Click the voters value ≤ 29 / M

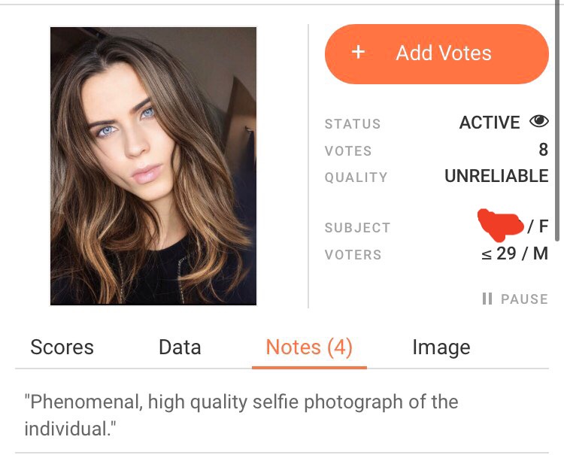(514, 253)
